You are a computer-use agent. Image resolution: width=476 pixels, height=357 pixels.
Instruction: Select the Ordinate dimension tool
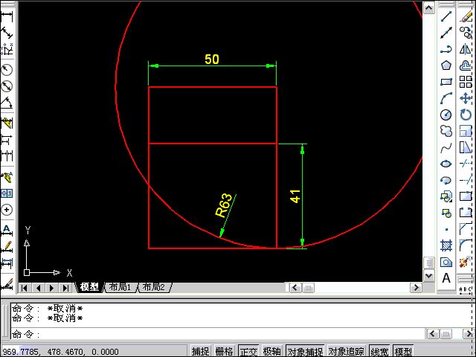point(7,48)
